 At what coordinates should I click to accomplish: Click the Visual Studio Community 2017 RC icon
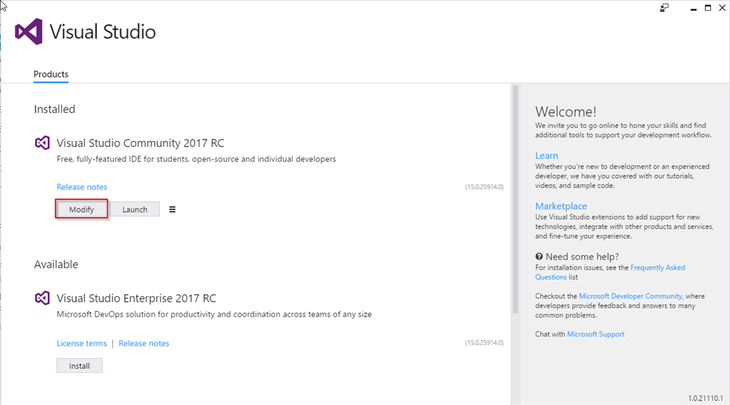[x=42, y=143]
